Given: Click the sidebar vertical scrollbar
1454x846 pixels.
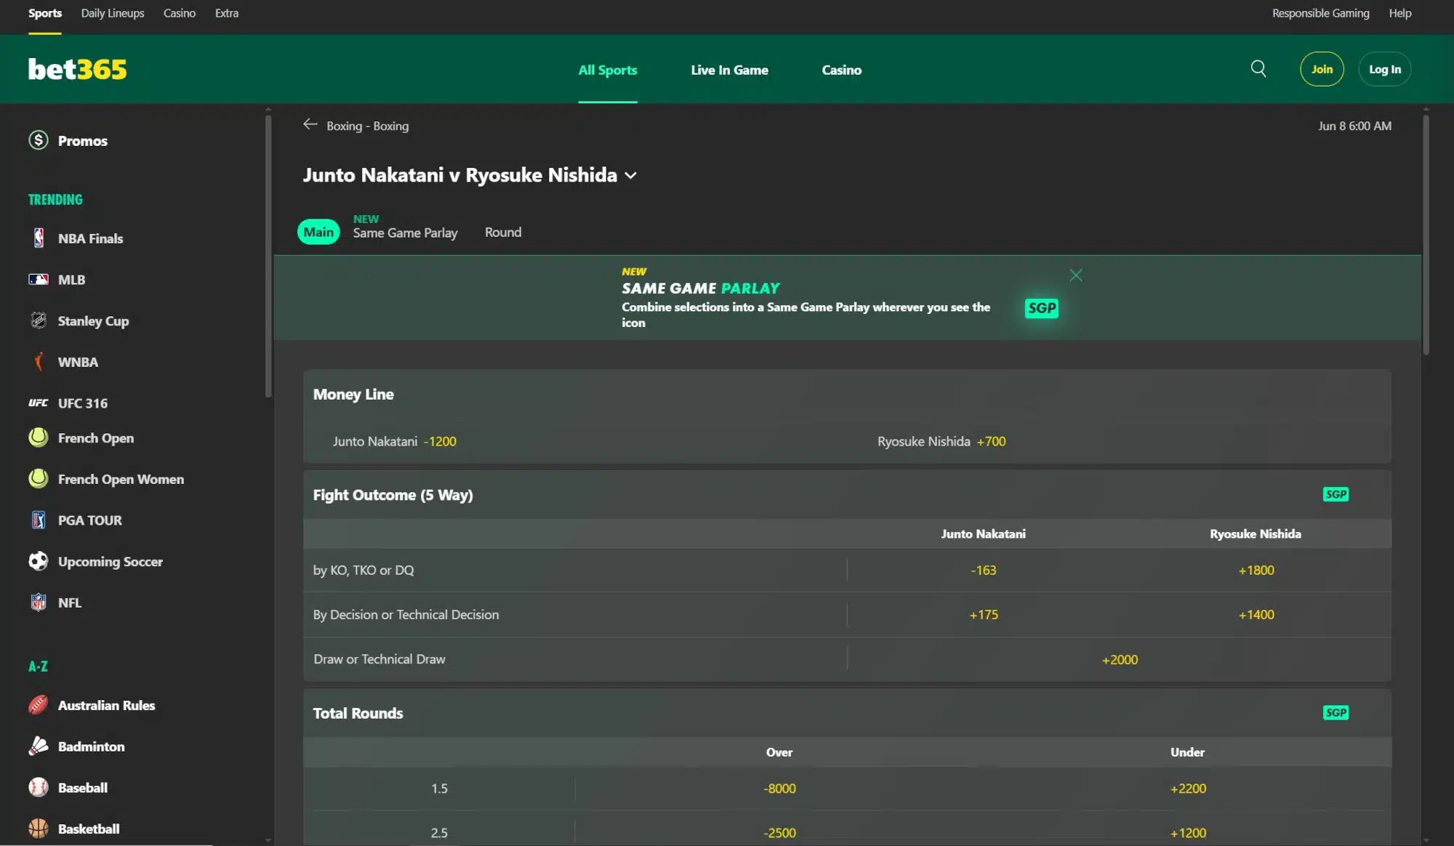Looking at the screenshot, I should (x=268, y=254).
